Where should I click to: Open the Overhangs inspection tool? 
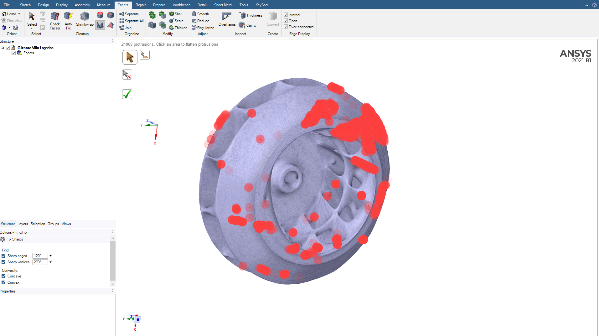point(227,19)
